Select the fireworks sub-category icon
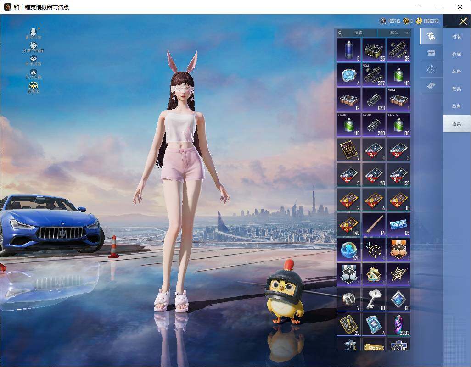 431,69
